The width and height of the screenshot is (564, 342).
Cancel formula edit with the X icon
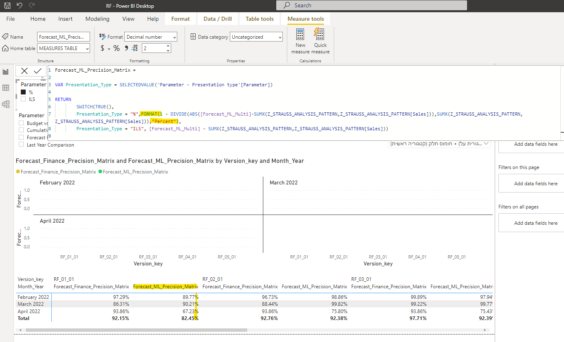(24, 71)
